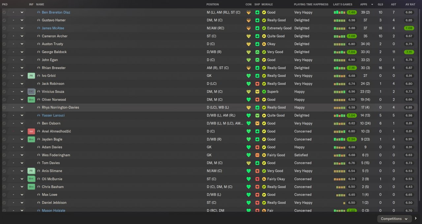Open the Competitions dropdown

(x=394, y=219)
